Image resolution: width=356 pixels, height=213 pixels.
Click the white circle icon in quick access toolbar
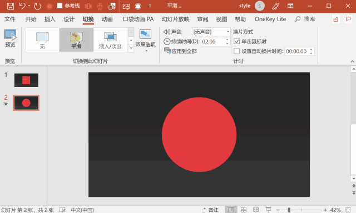pyautogui.click(x=138, y=6)
